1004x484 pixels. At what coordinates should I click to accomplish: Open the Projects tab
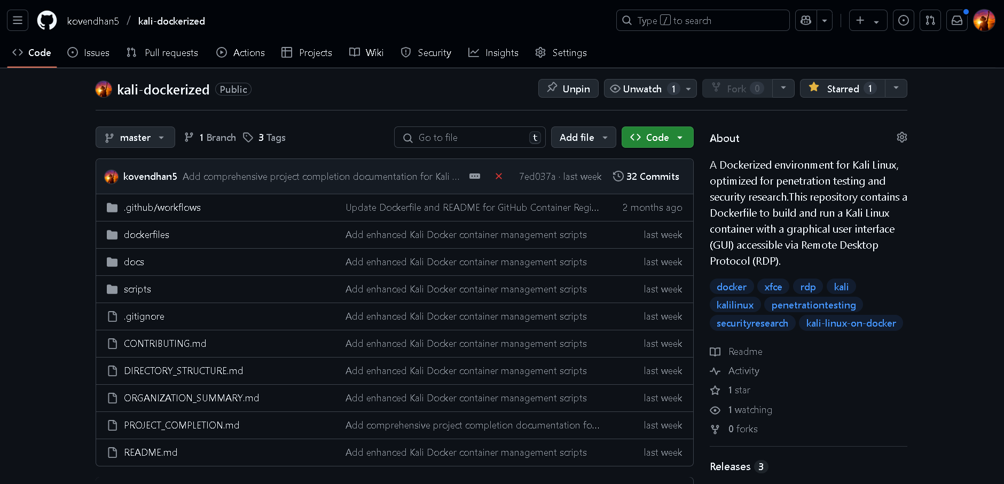(307, 52)
